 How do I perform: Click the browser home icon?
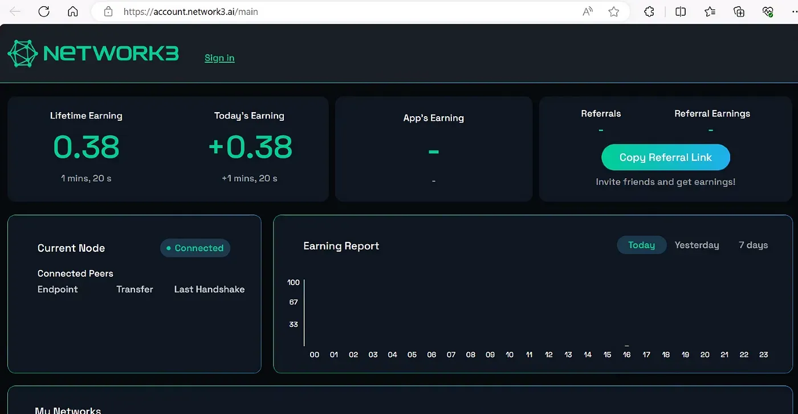point(72,11)
